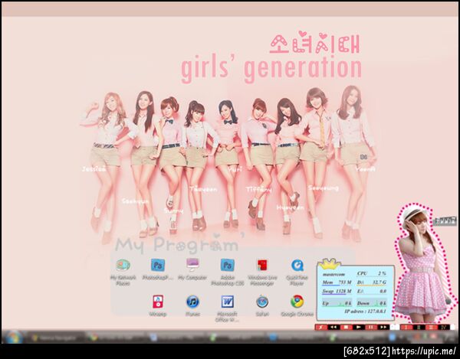Click the Mem usage readout
Viewport: 460px width, 359px height.
(337, 282)
